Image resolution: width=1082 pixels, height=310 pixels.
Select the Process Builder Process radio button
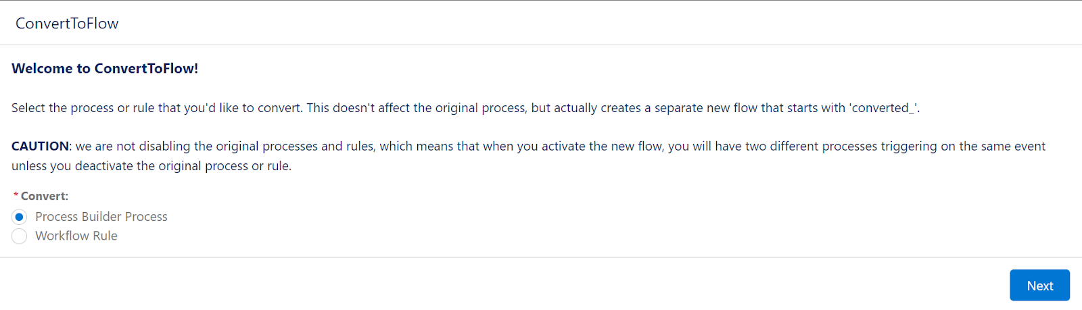(x=19, y=217)
